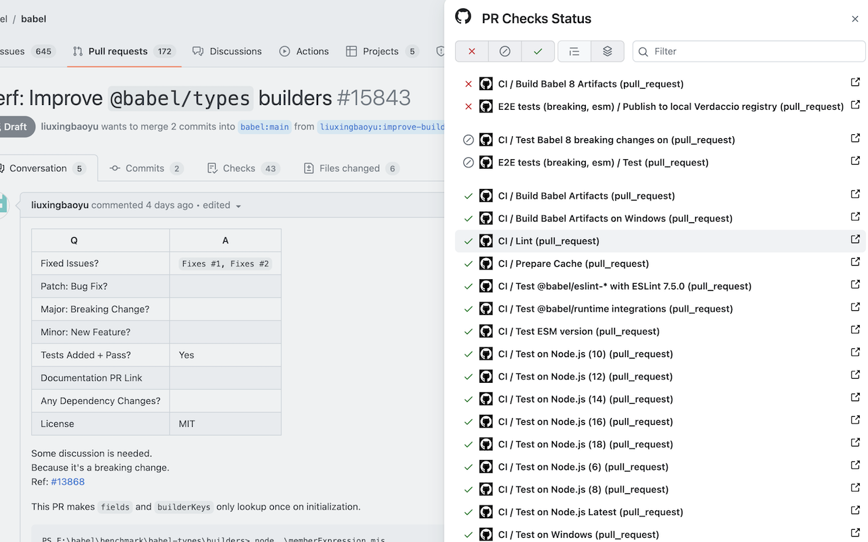Close the PR Checks Status panel

pyautogui.click(x=855, y=19)
